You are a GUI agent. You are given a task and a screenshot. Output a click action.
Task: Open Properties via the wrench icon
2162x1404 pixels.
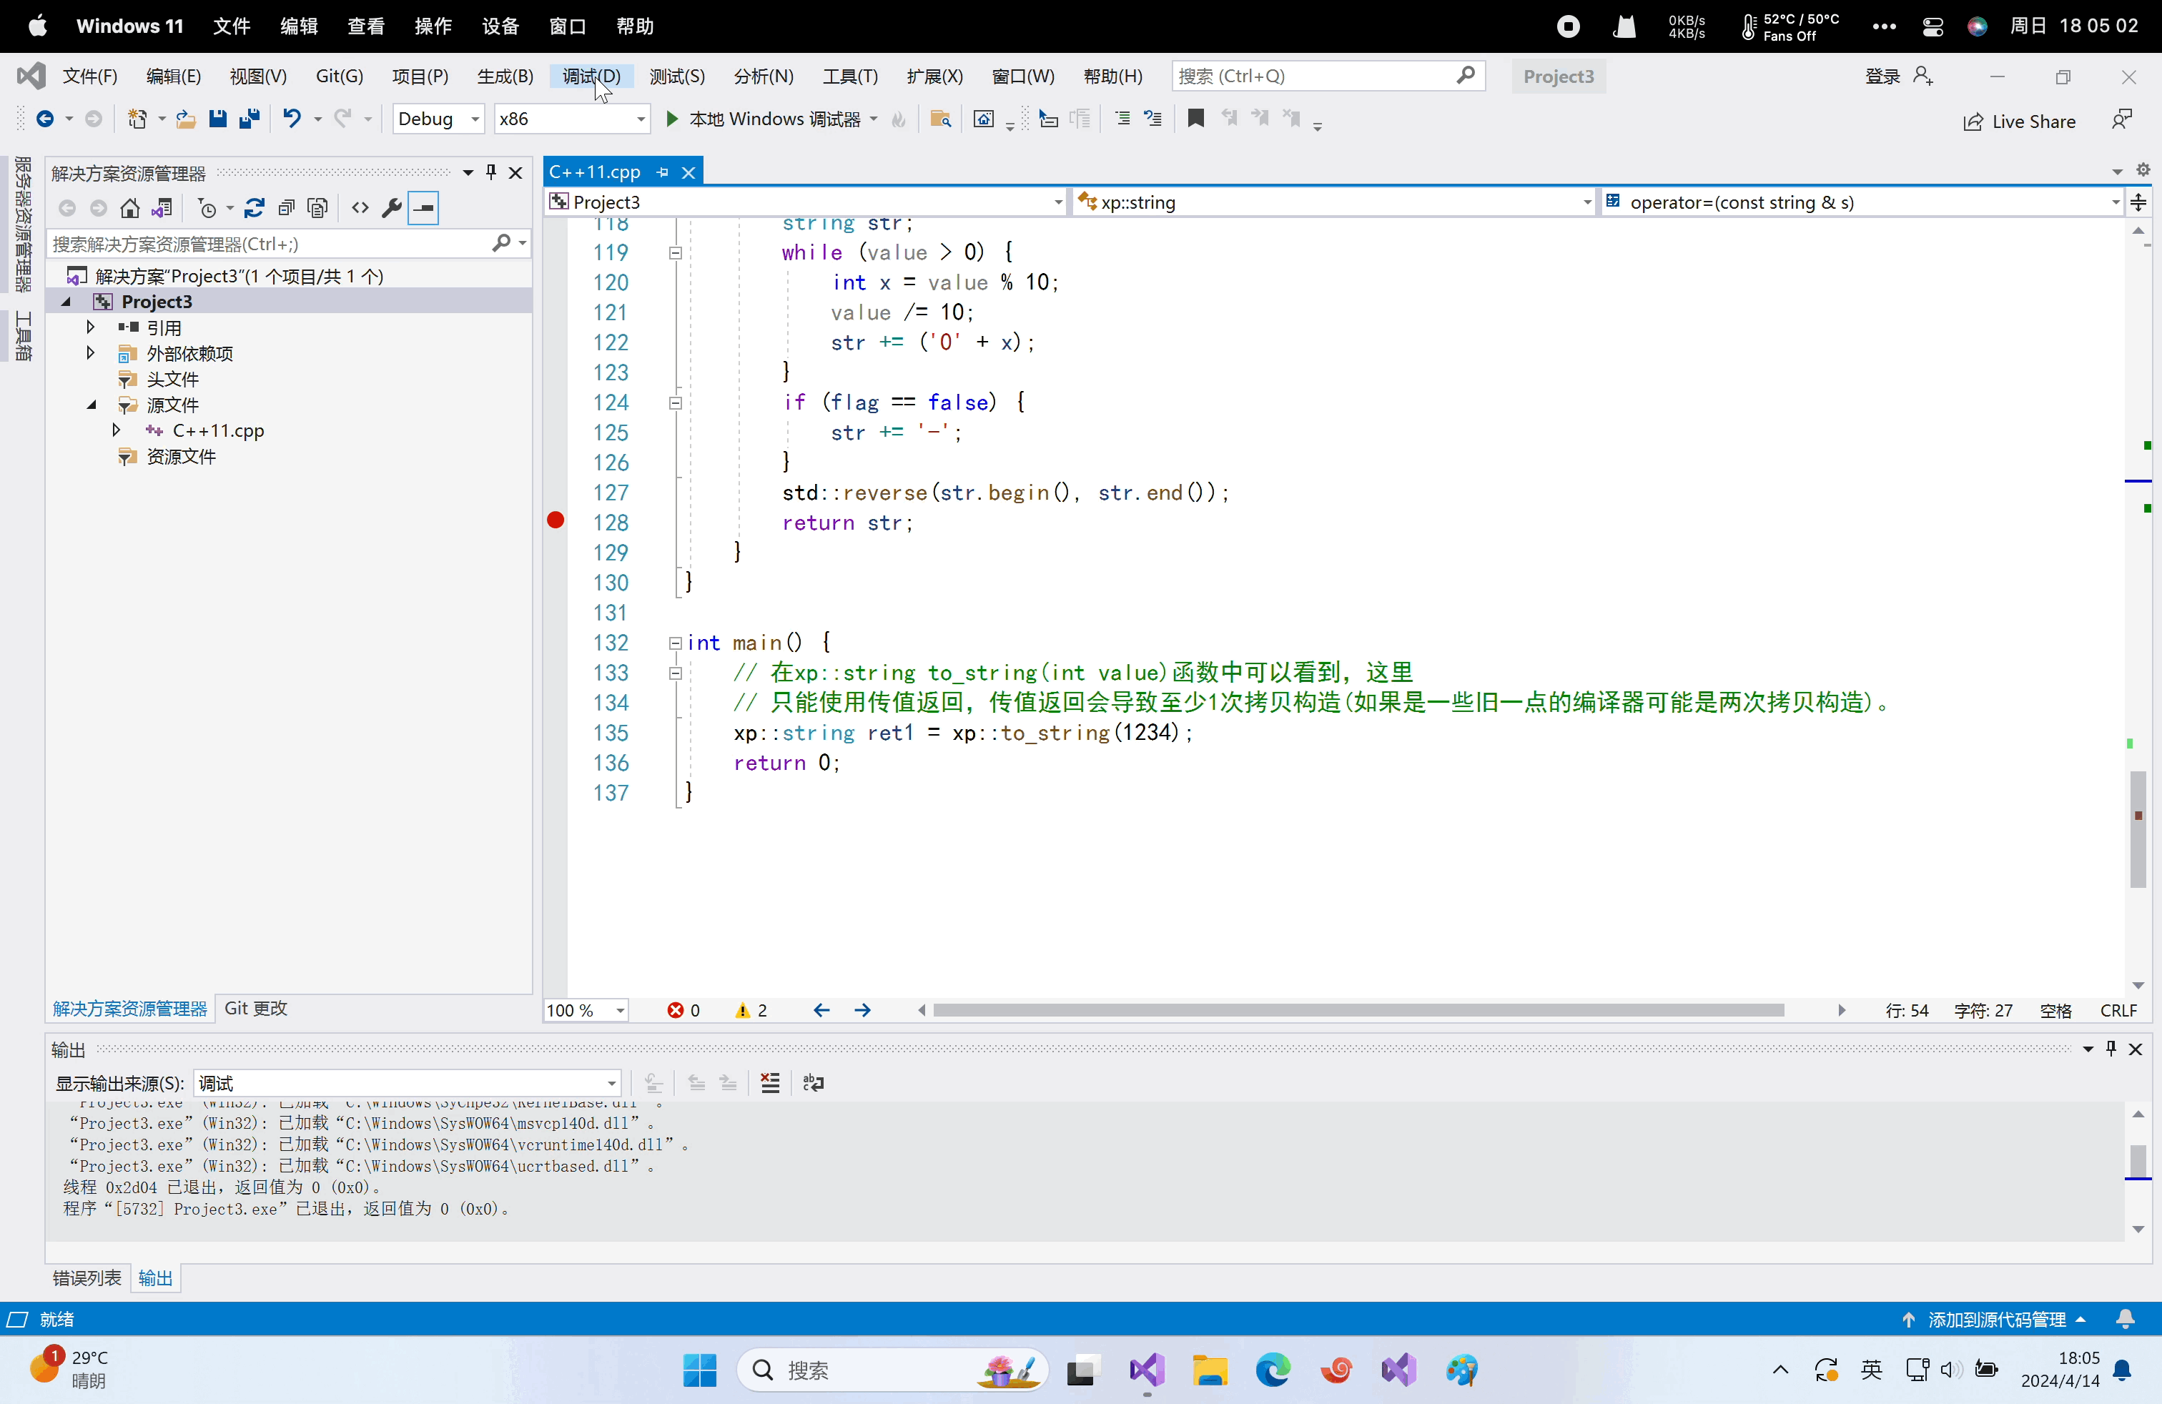(392, 209)
